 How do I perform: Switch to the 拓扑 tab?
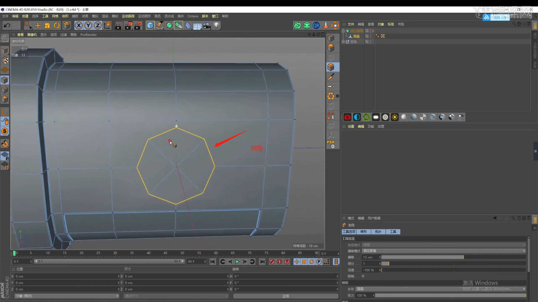click(x=378, y=232)
